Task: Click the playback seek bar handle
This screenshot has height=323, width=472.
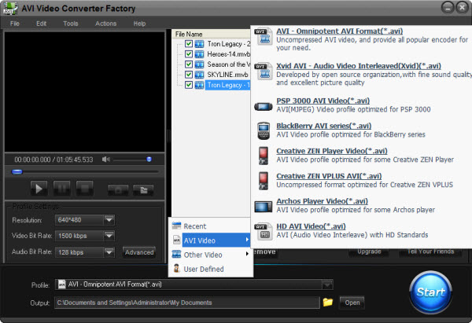Action: pos(17,172)
